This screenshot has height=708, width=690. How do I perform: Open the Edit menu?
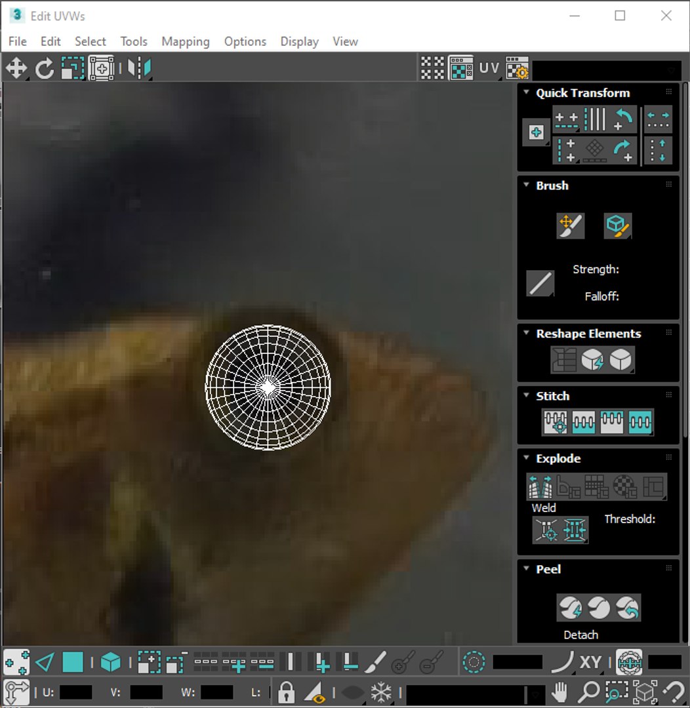pos(51,41)
